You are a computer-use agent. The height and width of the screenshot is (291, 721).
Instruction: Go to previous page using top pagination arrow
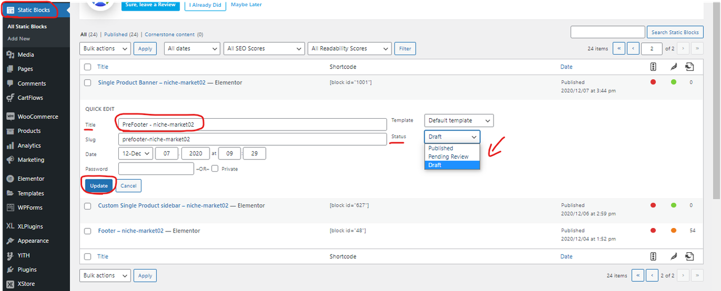click(633, 48)
